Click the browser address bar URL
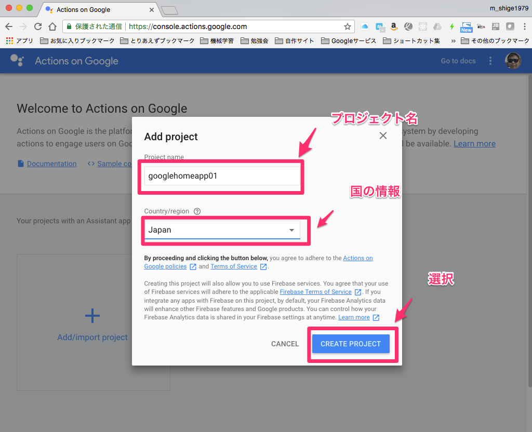532x432 pixels. click(188, 26)
